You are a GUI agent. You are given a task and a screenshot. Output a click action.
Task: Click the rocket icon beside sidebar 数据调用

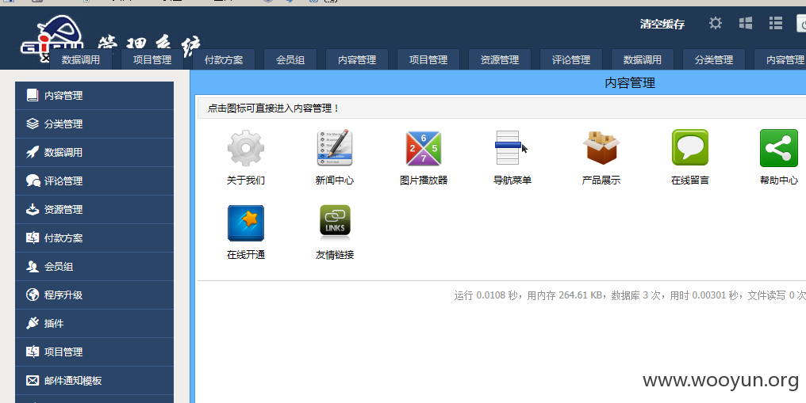pos(33,152)
